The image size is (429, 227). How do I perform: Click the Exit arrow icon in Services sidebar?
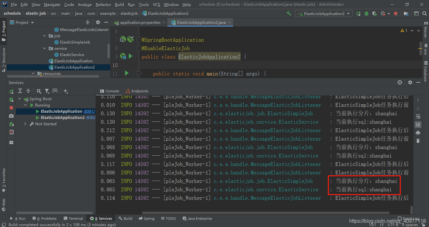coord(11,132)
